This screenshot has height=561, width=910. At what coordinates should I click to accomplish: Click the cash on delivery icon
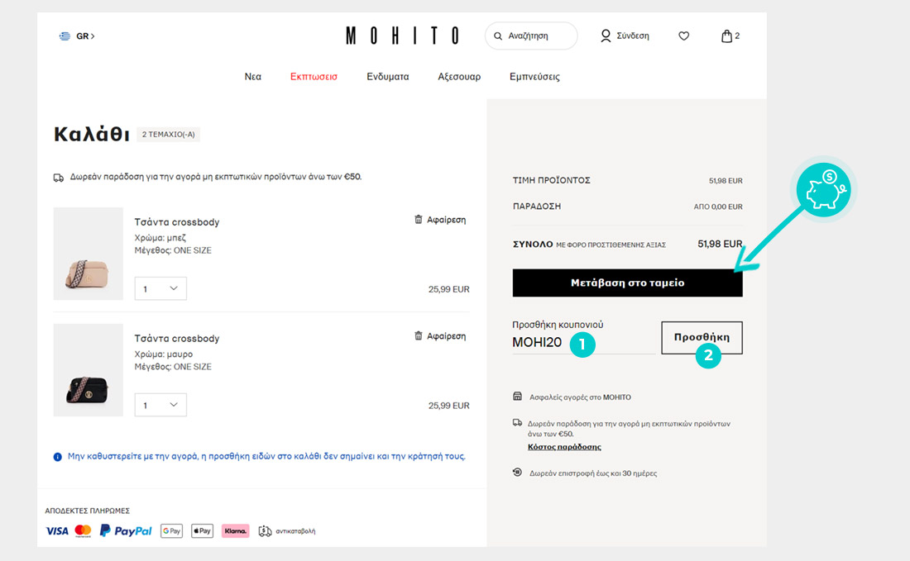265,531
